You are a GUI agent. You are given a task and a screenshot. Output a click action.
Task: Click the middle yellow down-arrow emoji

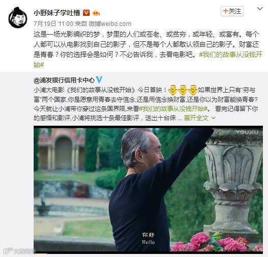point(183,90)
